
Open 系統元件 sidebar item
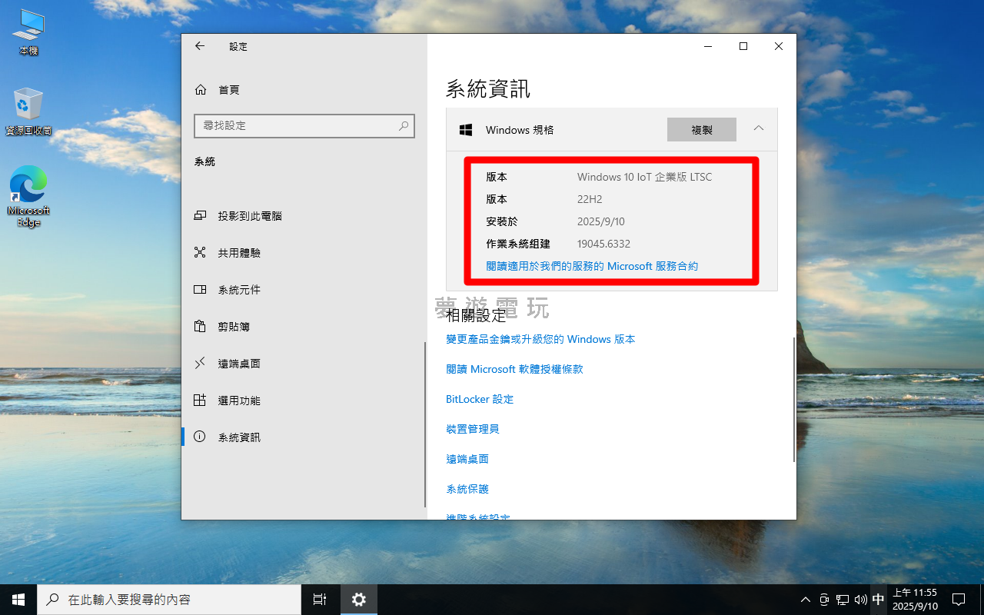click(238, 290)
